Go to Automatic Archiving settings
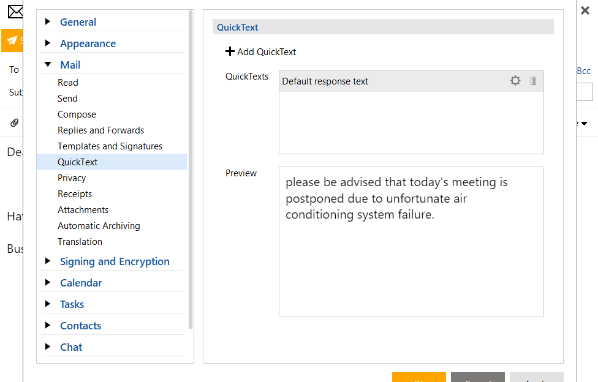Viewport: 598px width, 382px height. coord(99,226)
